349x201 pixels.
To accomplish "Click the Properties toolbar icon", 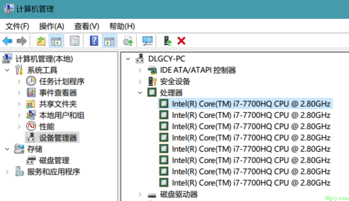I will pos(75,41).
